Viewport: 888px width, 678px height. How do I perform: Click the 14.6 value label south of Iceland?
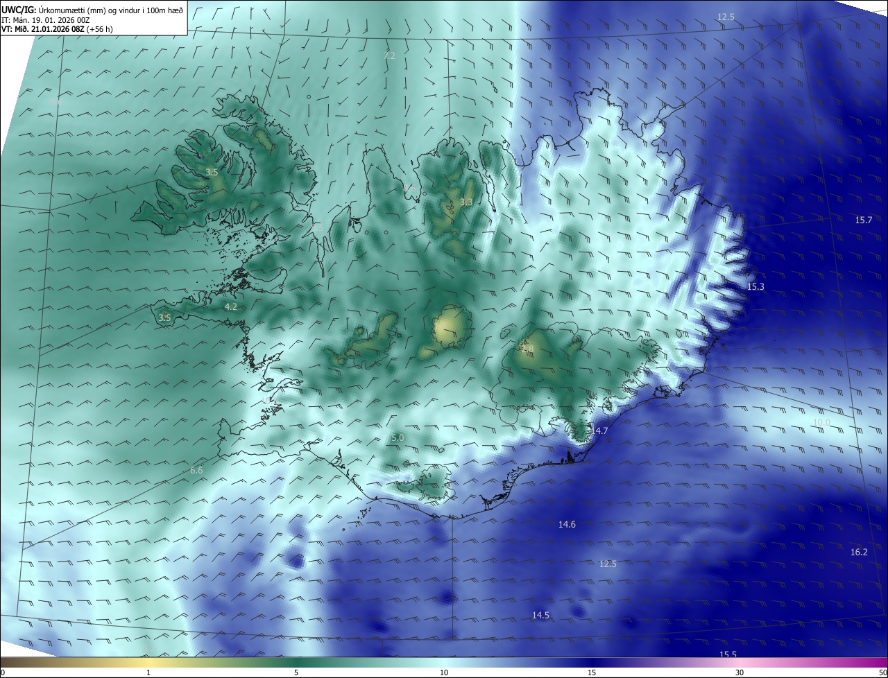click(567, 525)
